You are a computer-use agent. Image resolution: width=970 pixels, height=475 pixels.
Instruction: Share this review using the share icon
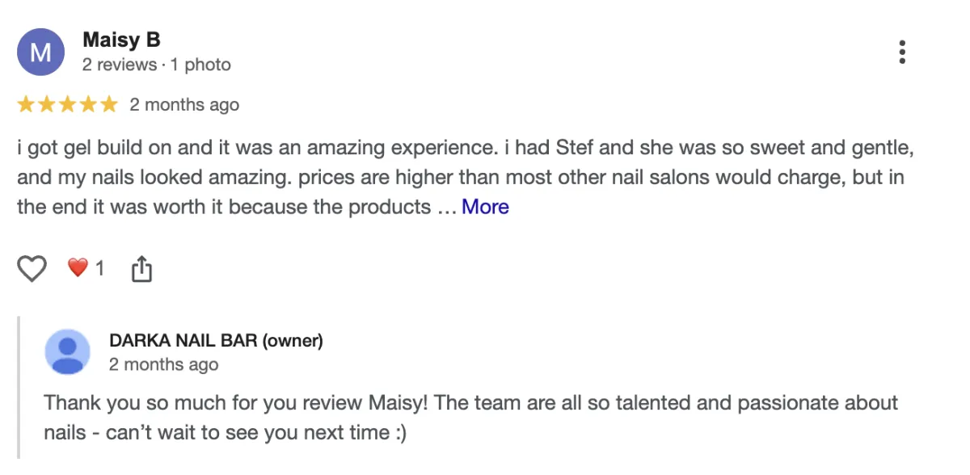click(141, 269)
